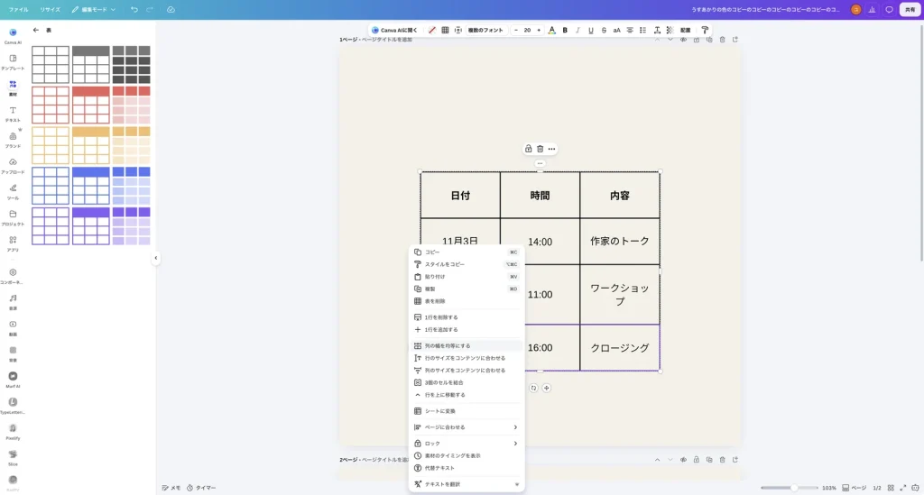Click the cloud save status icon
The width and height of the screenshot is (924, 495).
coord(171,9)
